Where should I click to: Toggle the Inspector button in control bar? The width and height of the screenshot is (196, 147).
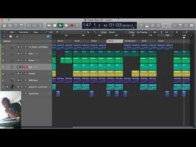10,25
